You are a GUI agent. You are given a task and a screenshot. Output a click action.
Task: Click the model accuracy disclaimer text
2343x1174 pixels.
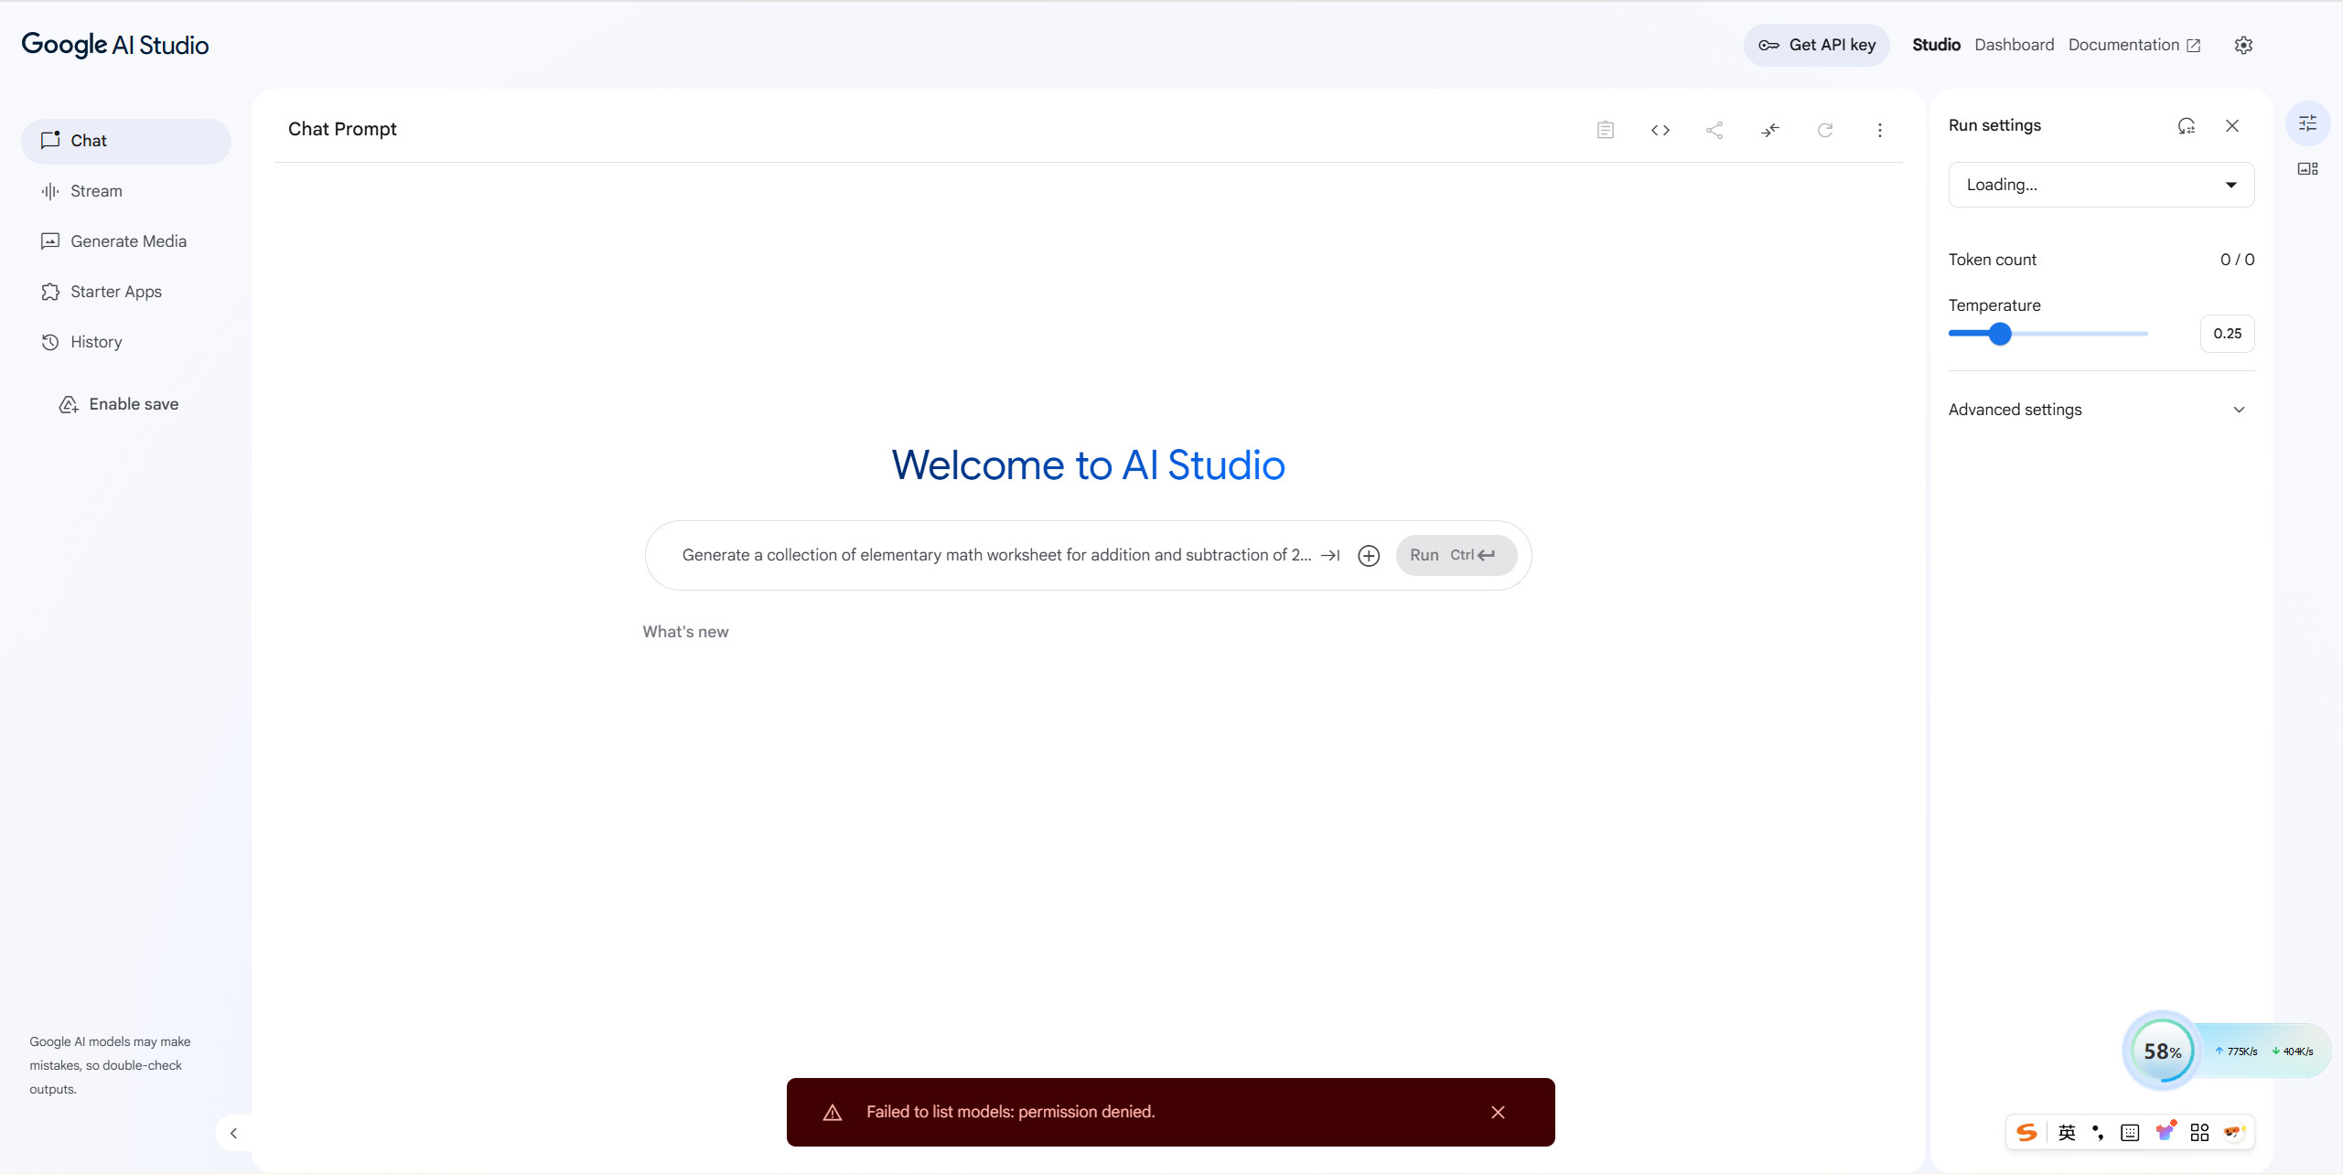tap(110, 1065)
